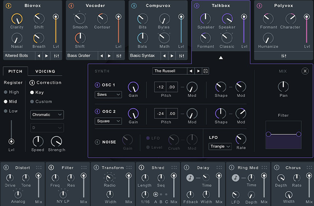Grab the Distort module reorder dots handle

[39, 167]
